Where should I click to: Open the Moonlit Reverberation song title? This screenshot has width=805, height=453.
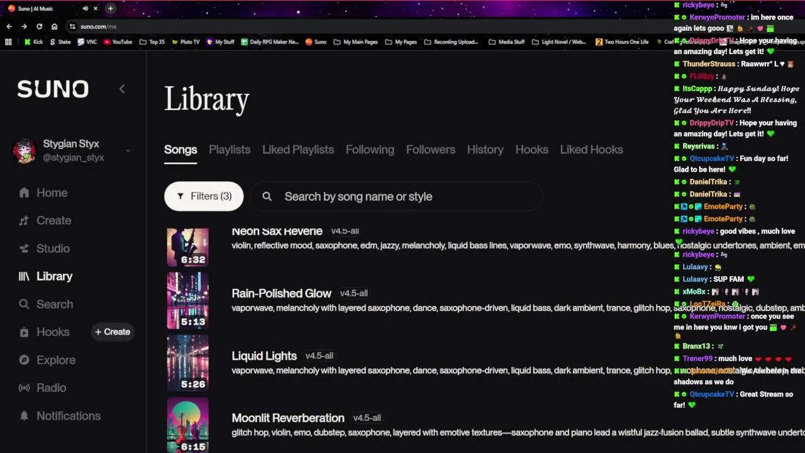click(x=288, y=418)
